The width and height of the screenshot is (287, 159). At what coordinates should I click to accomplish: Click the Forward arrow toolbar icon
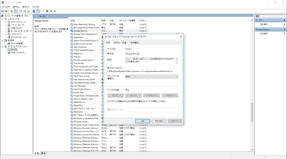[6, 11]
